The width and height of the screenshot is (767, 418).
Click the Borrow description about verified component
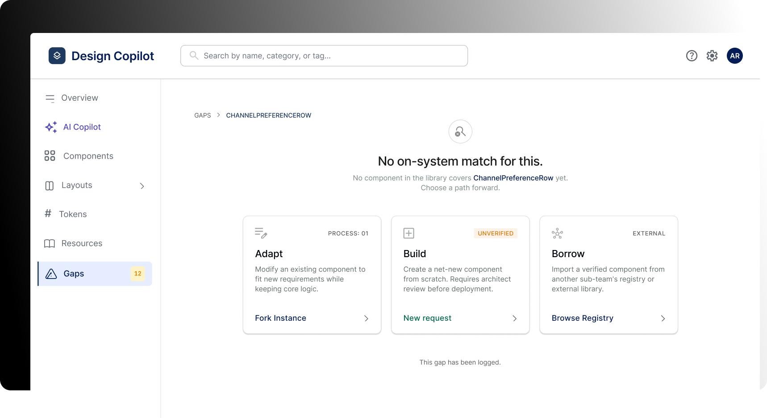(x=608, y=279)
